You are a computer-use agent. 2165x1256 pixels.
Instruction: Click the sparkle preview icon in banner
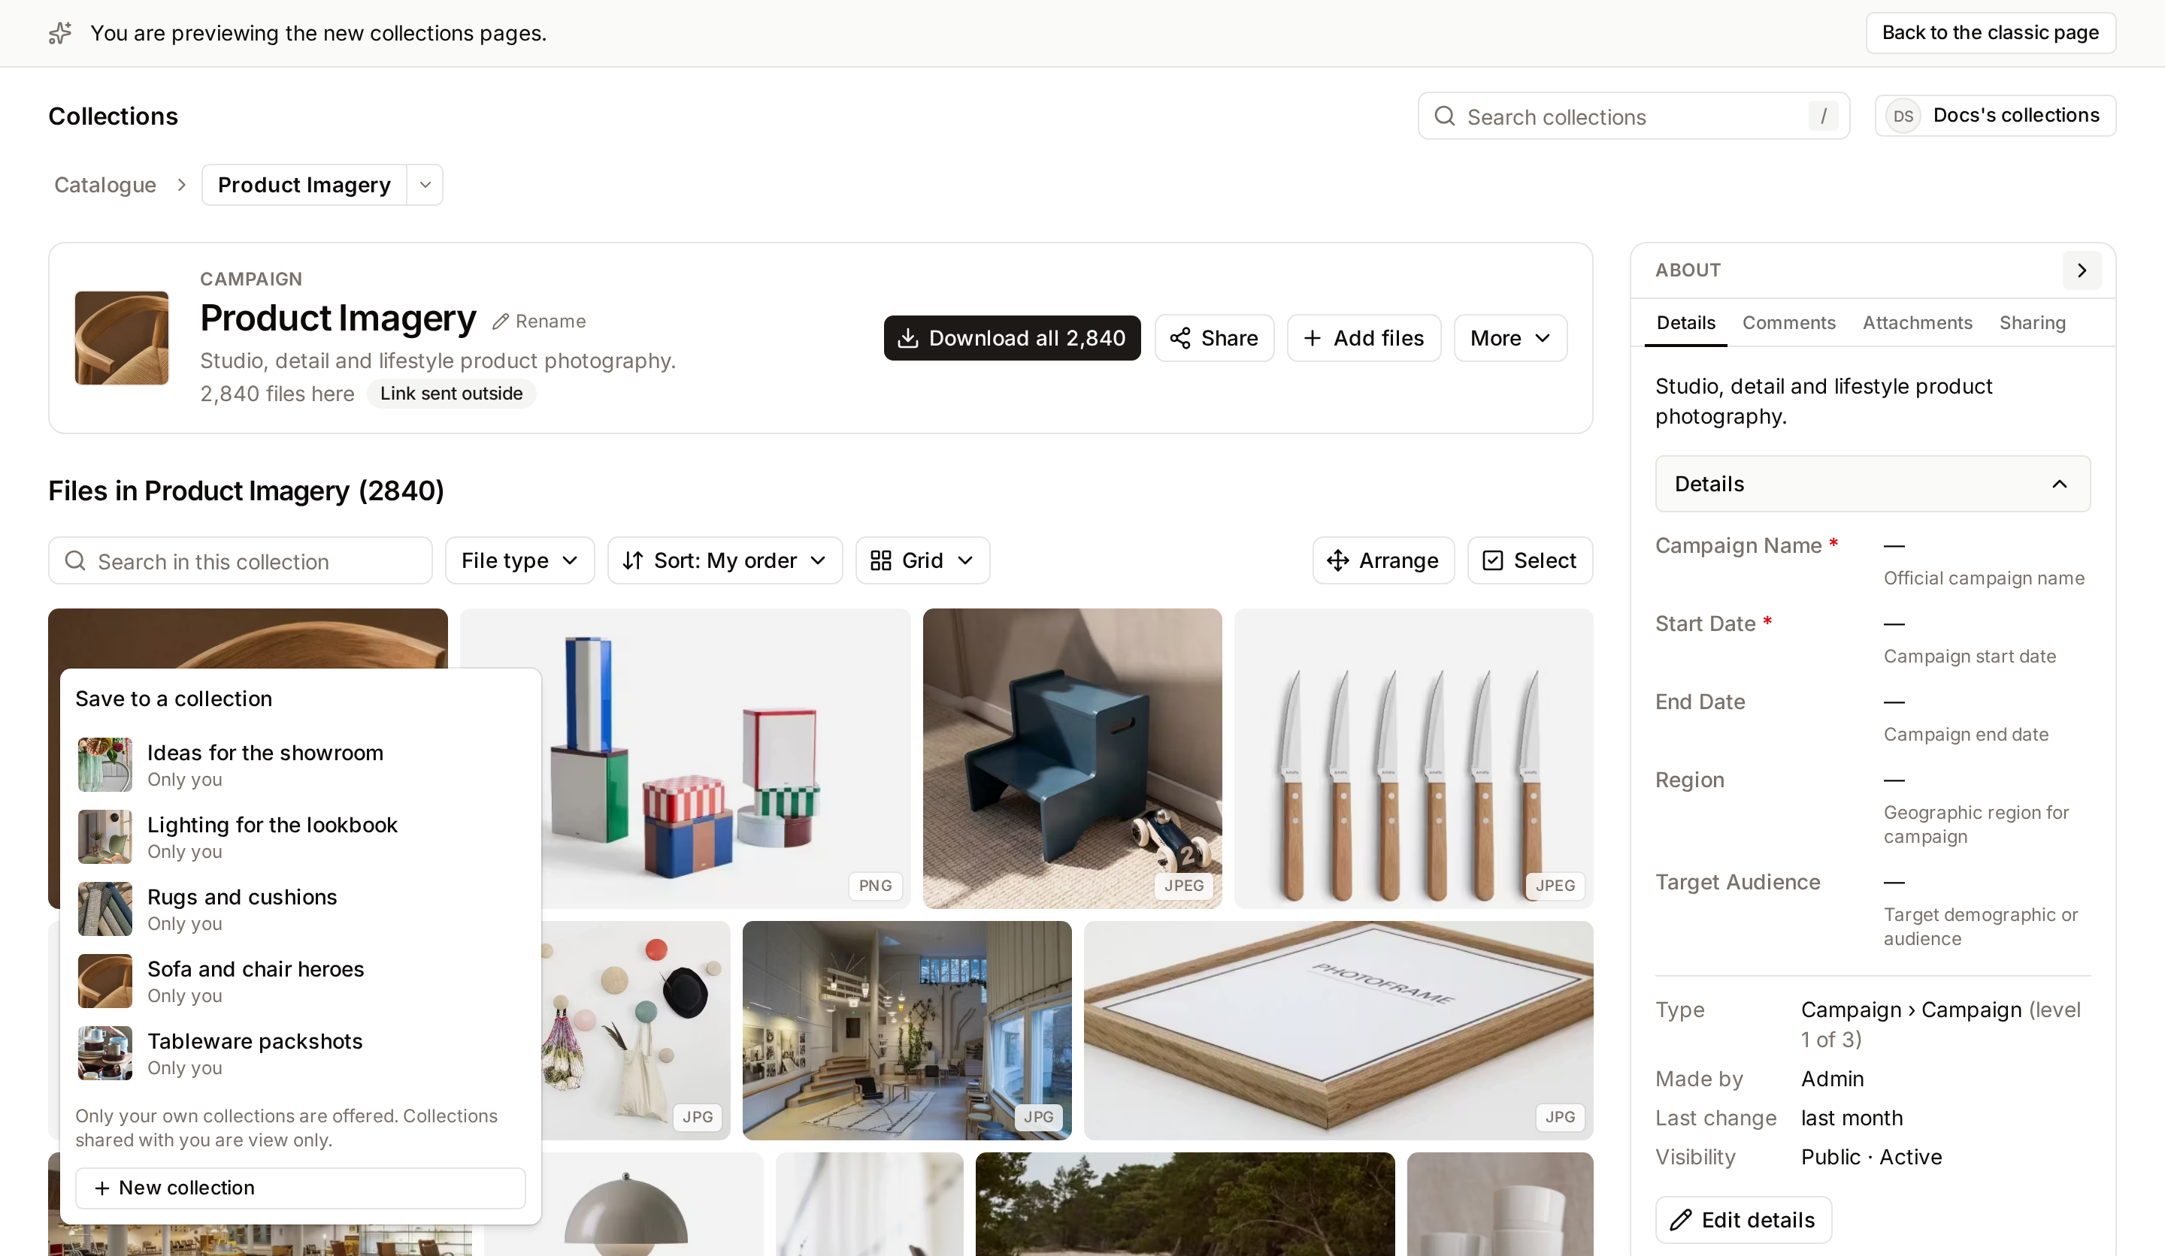click(60, 32)
